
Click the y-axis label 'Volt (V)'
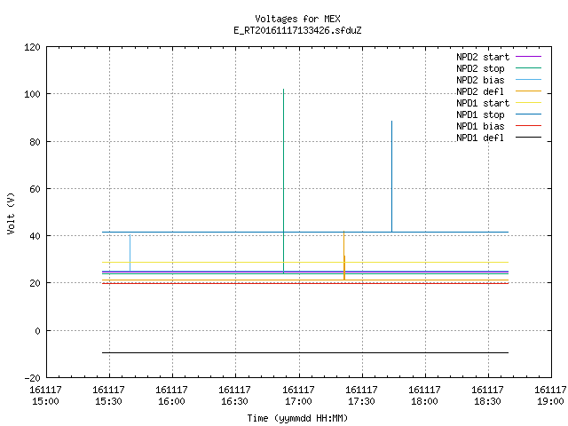pyautogui.click(x=12, y=214)
